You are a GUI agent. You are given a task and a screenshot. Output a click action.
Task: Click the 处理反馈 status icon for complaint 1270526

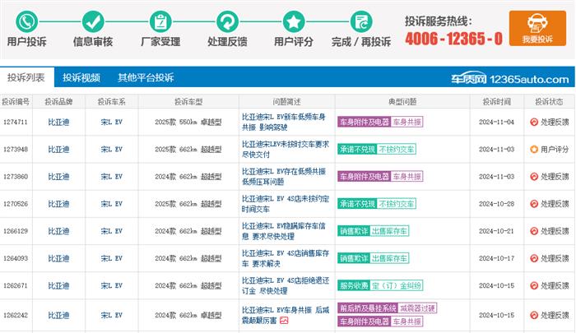(534, 204)
